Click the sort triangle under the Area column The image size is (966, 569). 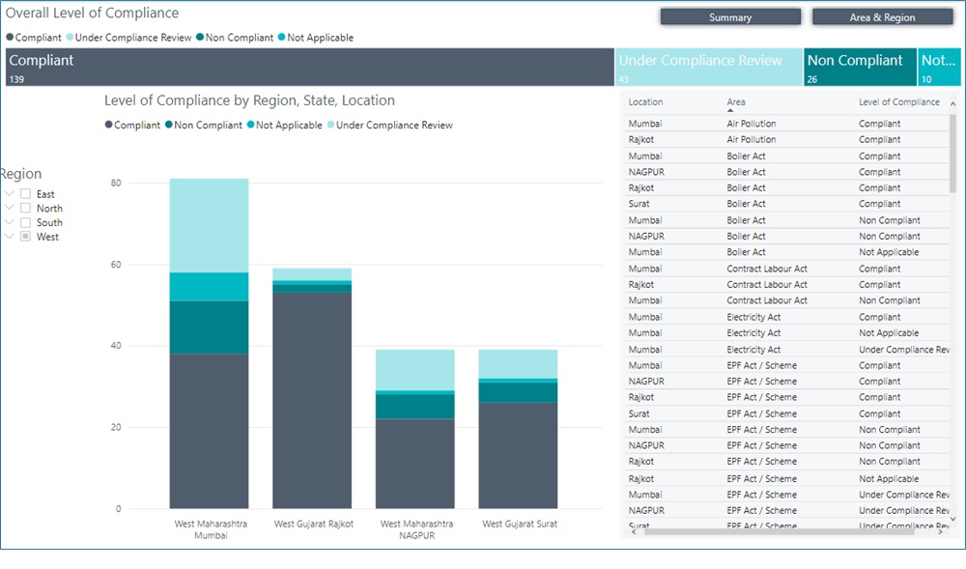tap(730, 108)
